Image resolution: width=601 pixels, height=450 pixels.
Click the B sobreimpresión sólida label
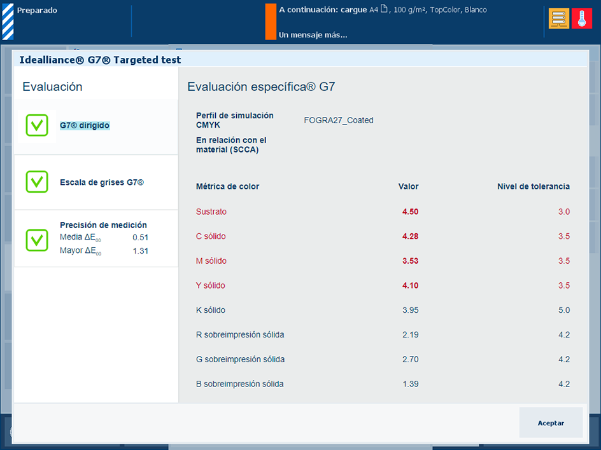[240, 384]
